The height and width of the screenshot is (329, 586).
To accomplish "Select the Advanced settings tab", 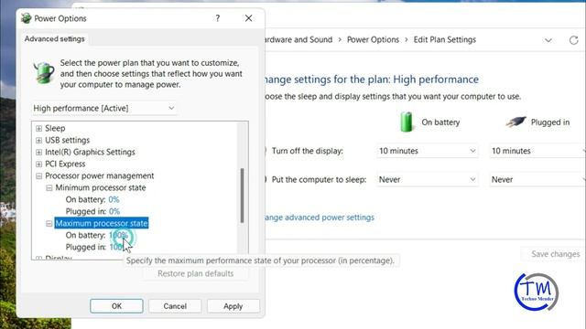I will (55, 38).
